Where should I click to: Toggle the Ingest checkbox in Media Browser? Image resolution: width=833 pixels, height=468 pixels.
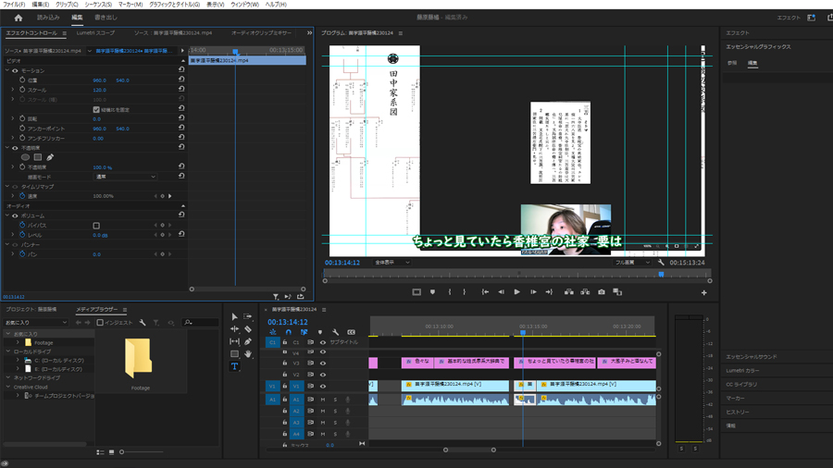tap(100, 322)
